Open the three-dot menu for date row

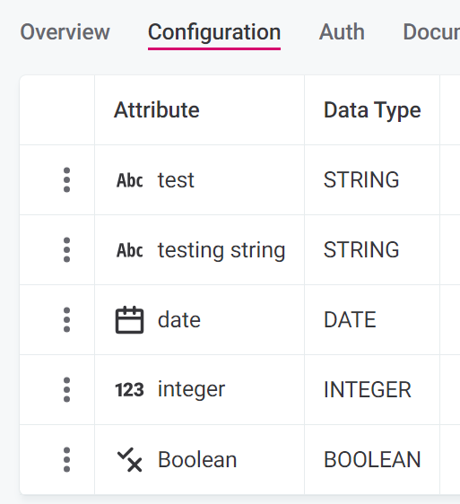pyautogui.click(x=66, y=320)
